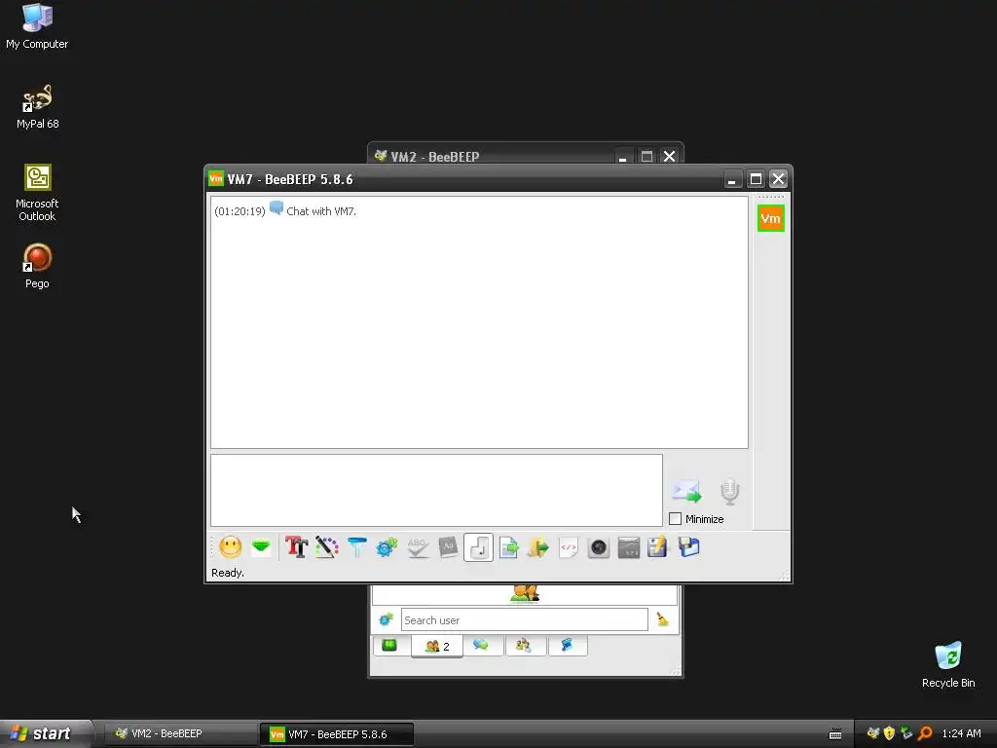Click inside the message text box
Viewport: 997px width, 748px height.
436,490
